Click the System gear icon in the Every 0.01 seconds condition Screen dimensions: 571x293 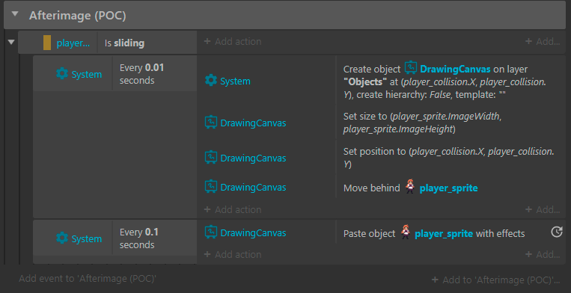[62, 74]
